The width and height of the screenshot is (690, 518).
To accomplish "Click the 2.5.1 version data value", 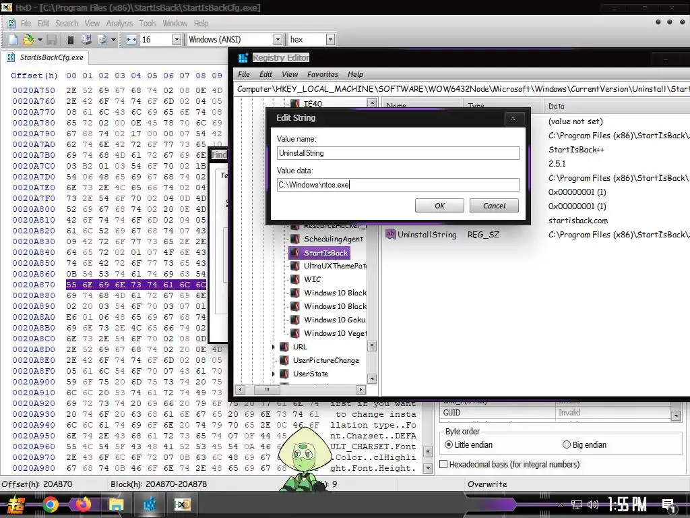I will click(557, 164).
